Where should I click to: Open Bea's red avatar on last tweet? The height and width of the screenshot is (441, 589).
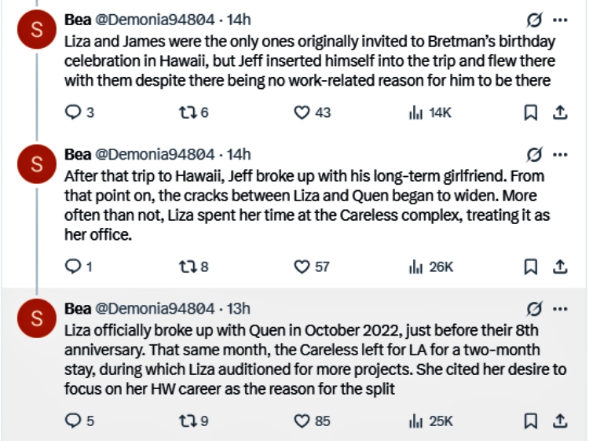[37, 318]
